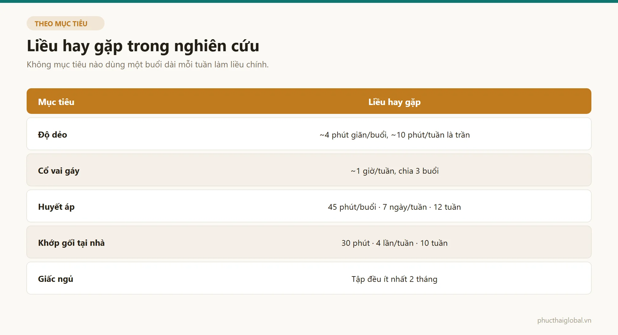Click the cell '~4 phút giãn/buổi, ~10 phút/tuần là trần'

[x=395, y=135]
